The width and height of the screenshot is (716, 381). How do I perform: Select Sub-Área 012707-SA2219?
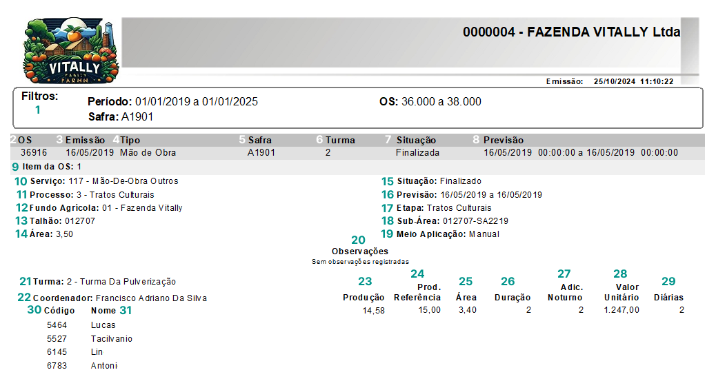tap(453, 221)
